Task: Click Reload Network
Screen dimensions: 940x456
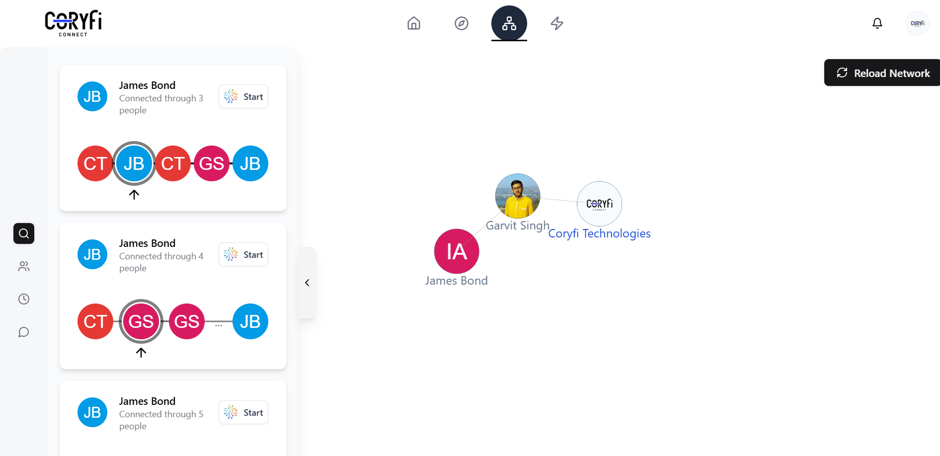Action: tap(882, 73)
